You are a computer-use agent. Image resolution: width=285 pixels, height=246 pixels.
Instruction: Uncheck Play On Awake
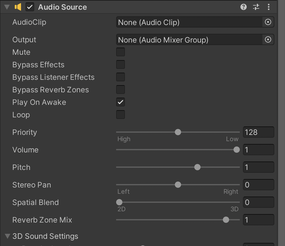(x=121, y=102)
